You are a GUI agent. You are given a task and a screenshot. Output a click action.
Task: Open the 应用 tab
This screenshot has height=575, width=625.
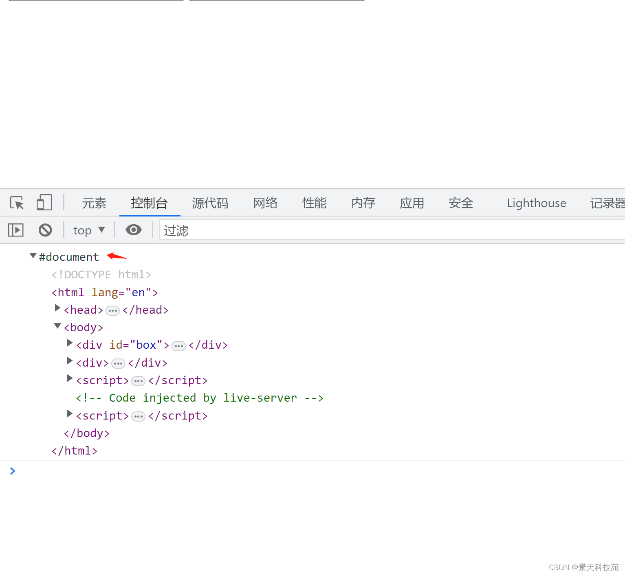tap(412, 203)
